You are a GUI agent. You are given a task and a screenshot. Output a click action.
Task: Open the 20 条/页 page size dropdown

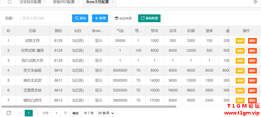coord(106,113)
